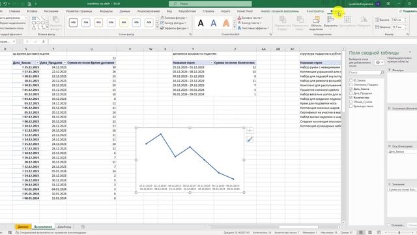Open Shape Effects (Эффекты фигуры) dropdown

point(175,28)
